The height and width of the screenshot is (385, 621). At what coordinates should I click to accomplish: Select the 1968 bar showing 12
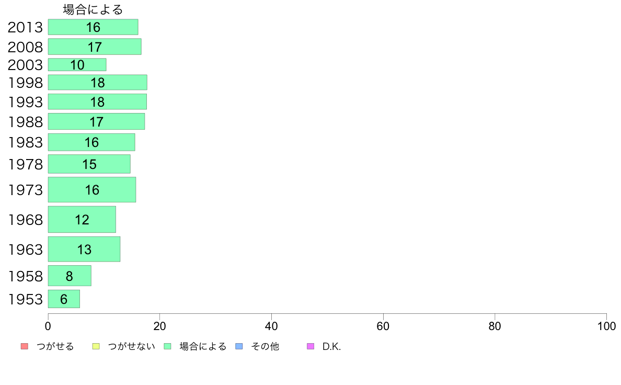pos(82,219)
